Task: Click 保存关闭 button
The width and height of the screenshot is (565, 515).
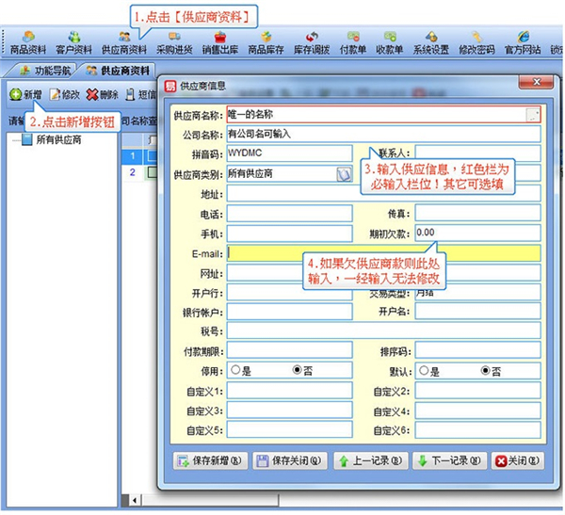Action: pyautogui.click(x=290, y=460)
